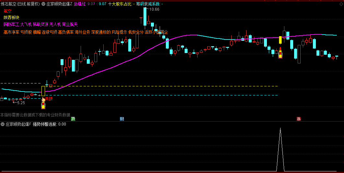344x173 pixels.
Task: Click the 大飞机 concept tag
Action: point(26,24)
